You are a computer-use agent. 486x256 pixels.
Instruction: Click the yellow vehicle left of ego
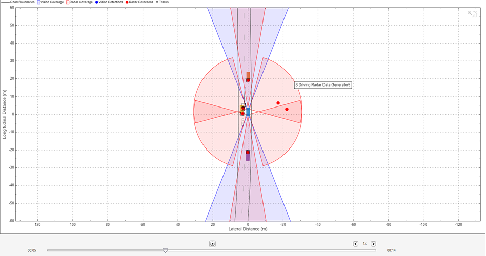coord(242,109)
